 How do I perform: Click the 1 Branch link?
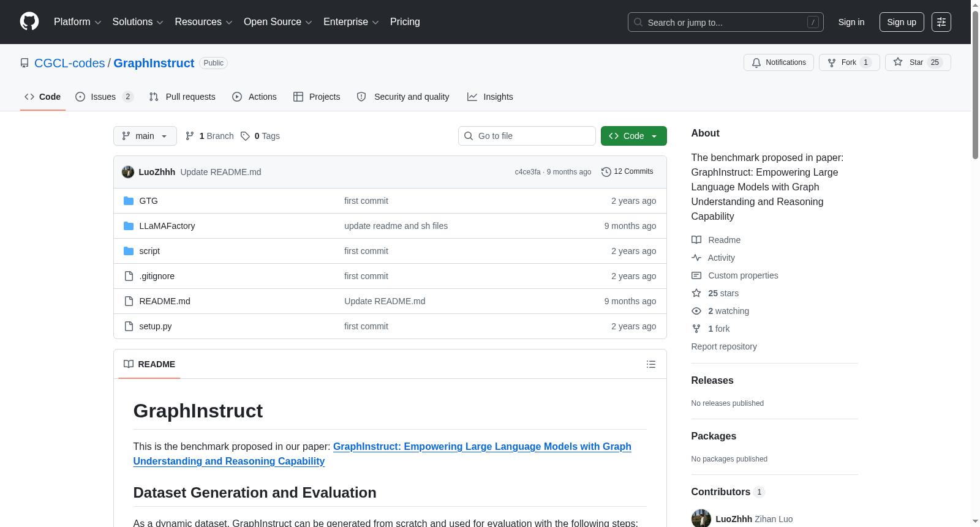pos(210,136)
